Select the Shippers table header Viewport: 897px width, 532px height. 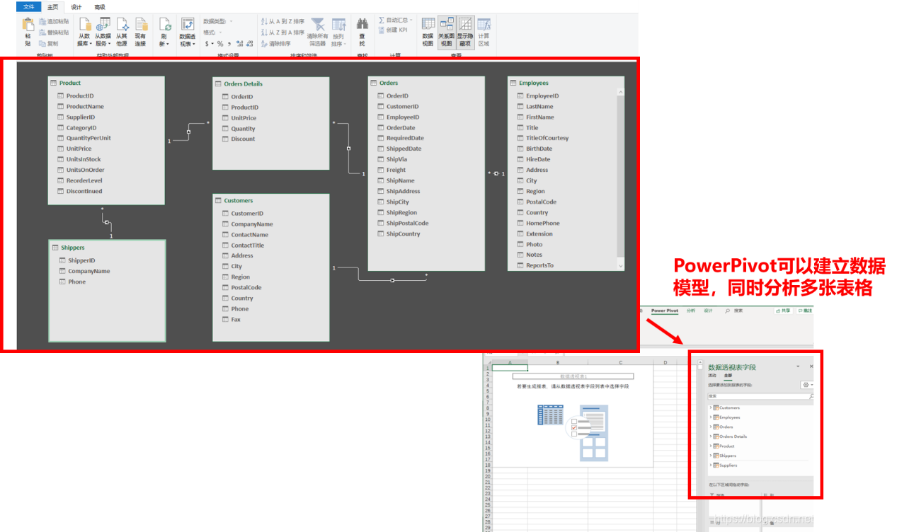(x=107, y=248)
